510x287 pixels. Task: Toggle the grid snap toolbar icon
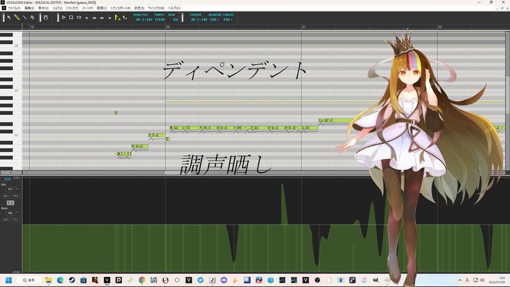[x=46, y=17]
